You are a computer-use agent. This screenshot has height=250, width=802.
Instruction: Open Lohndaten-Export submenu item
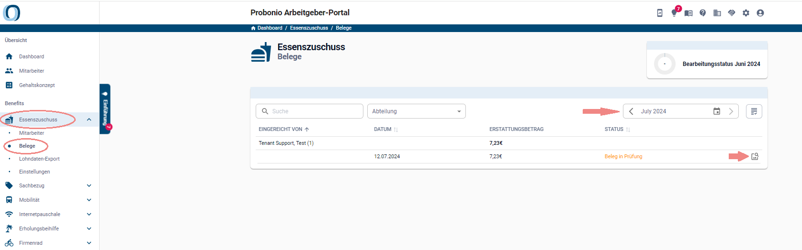[39, 159]
